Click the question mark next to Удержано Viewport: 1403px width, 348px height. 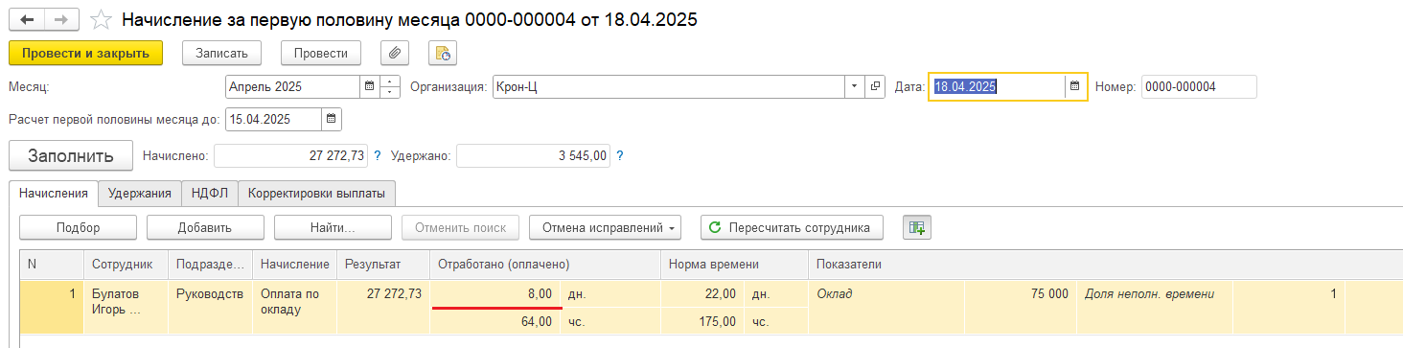[x=620, y=155]
